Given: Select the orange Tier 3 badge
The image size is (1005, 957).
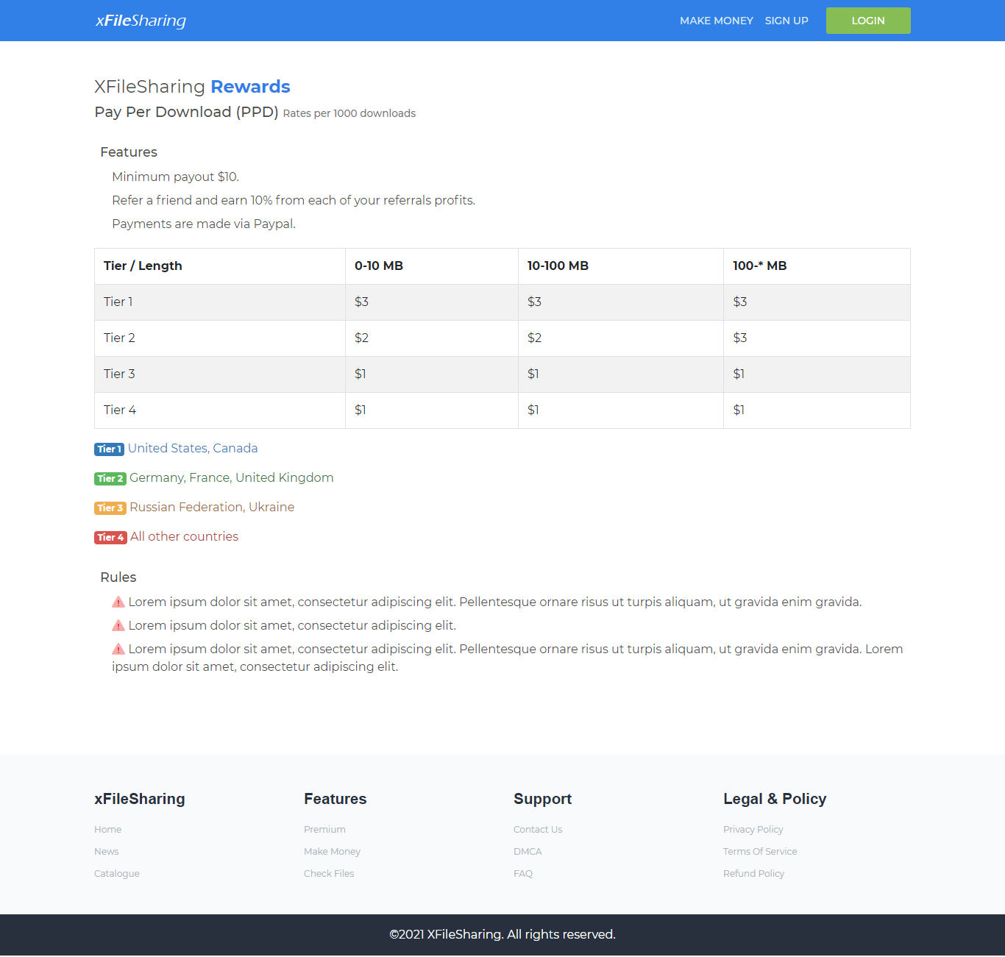Looking at the screenshot, I should 110,508.
